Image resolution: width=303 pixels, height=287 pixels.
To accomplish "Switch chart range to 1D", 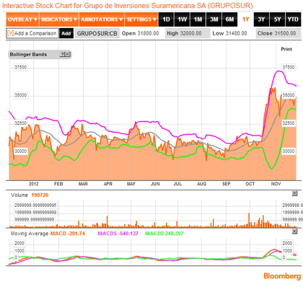I will pos(166,19).
